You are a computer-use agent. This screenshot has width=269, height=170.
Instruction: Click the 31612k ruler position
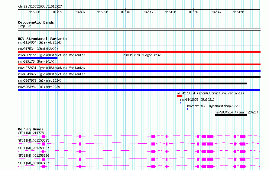pyautogui.click(x=170, y=12)
